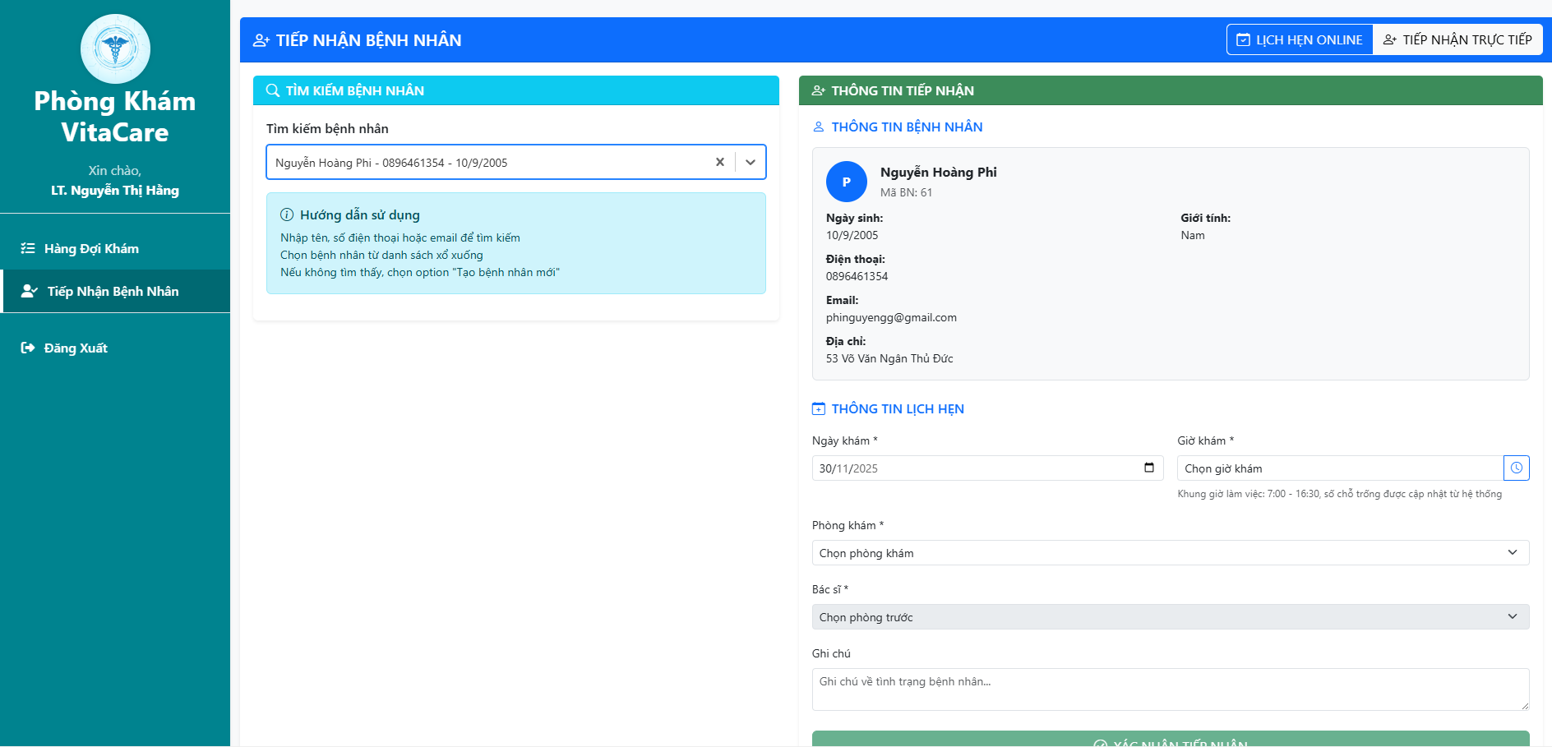The width and height of the screenshot is (1552, 747).
Task: Open the calendar picker for Ngày khám
Action: click(x=1148, y=468)
